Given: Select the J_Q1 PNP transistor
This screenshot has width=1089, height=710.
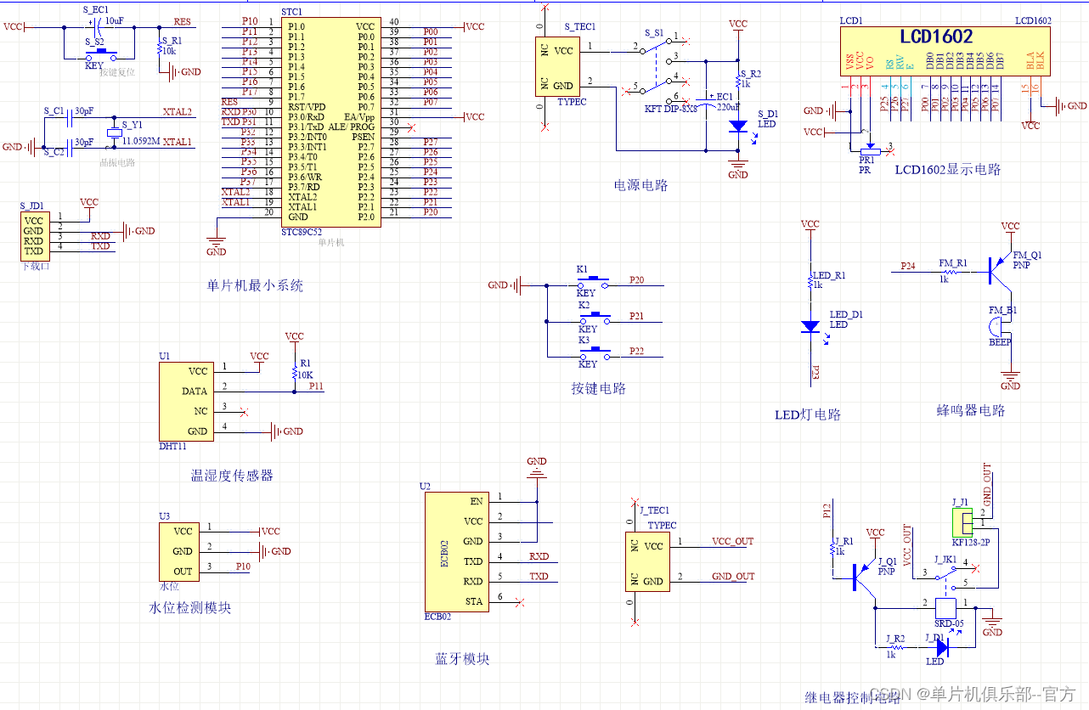Looking at the screenshot, I should pyautogui.click(x=865, y=576).
